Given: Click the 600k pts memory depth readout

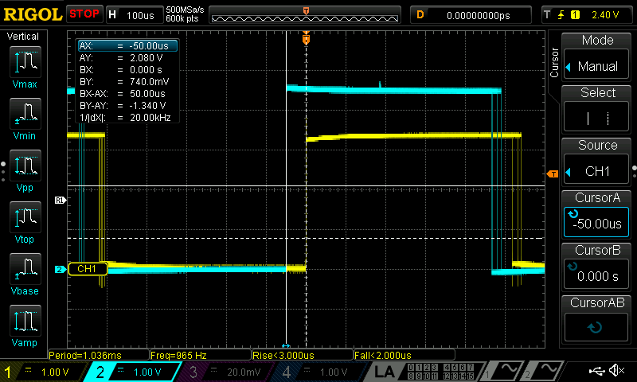Looking at the screenshot, I should pos(182,19).
